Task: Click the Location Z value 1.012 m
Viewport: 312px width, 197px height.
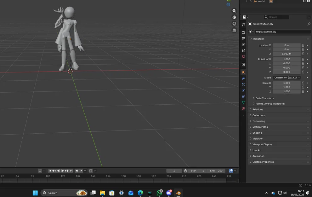Action: 286,54
